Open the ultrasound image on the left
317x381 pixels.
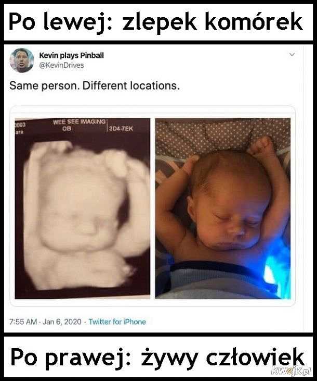tap(83, 208)
